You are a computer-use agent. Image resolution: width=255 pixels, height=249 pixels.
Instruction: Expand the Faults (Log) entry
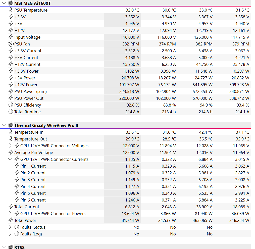tap(10, 234)
